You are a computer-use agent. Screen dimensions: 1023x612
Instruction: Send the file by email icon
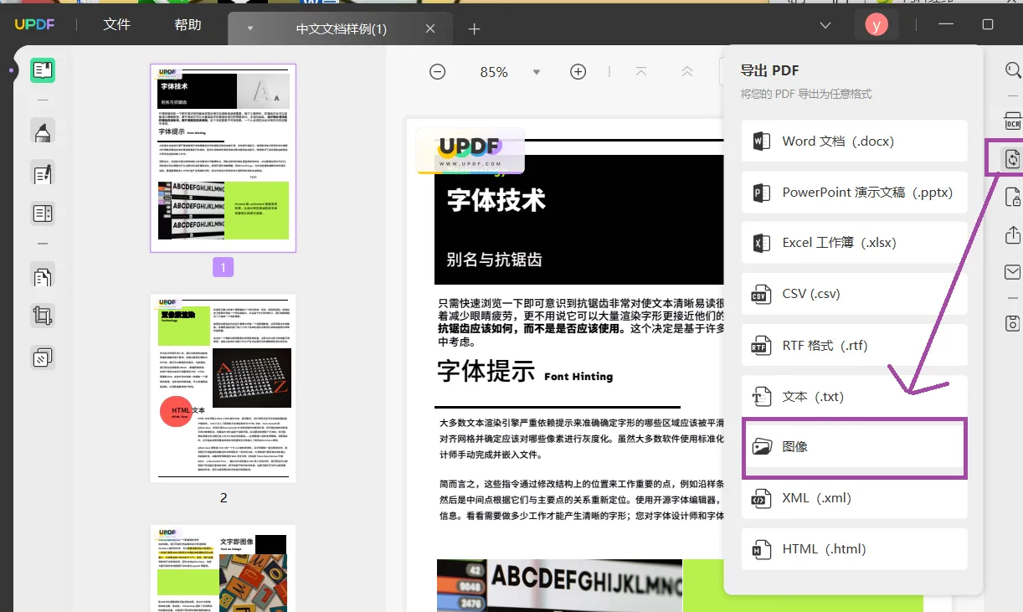click(x=1013, y=272)
